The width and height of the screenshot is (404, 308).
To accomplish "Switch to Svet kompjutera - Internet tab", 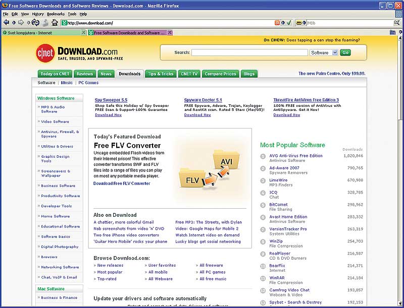I will point(42,33).
